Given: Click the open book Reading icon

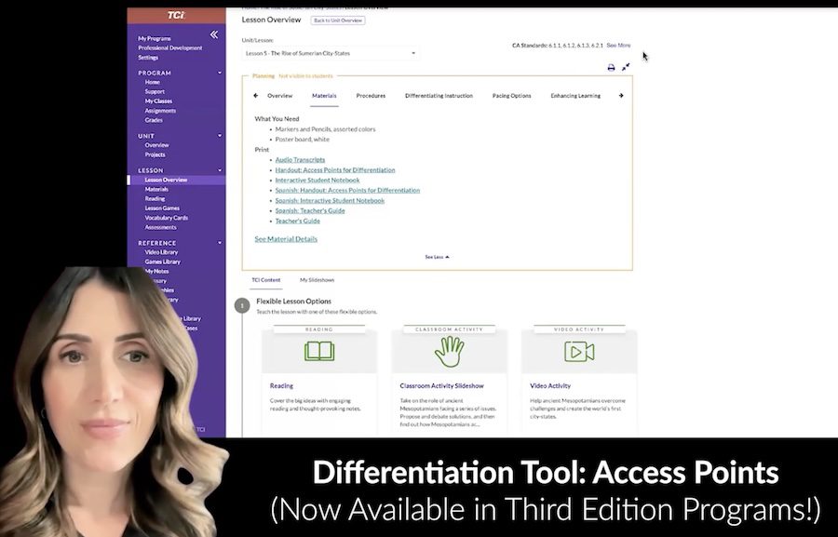Looking at the screenshot, I should pos(319,351).
